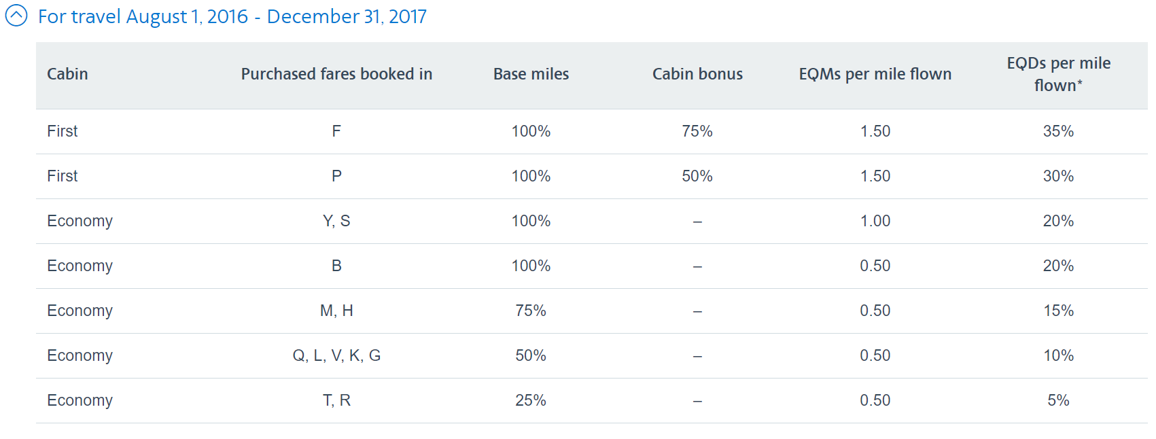Click the 75% cabin bonus value

(697, 131)
